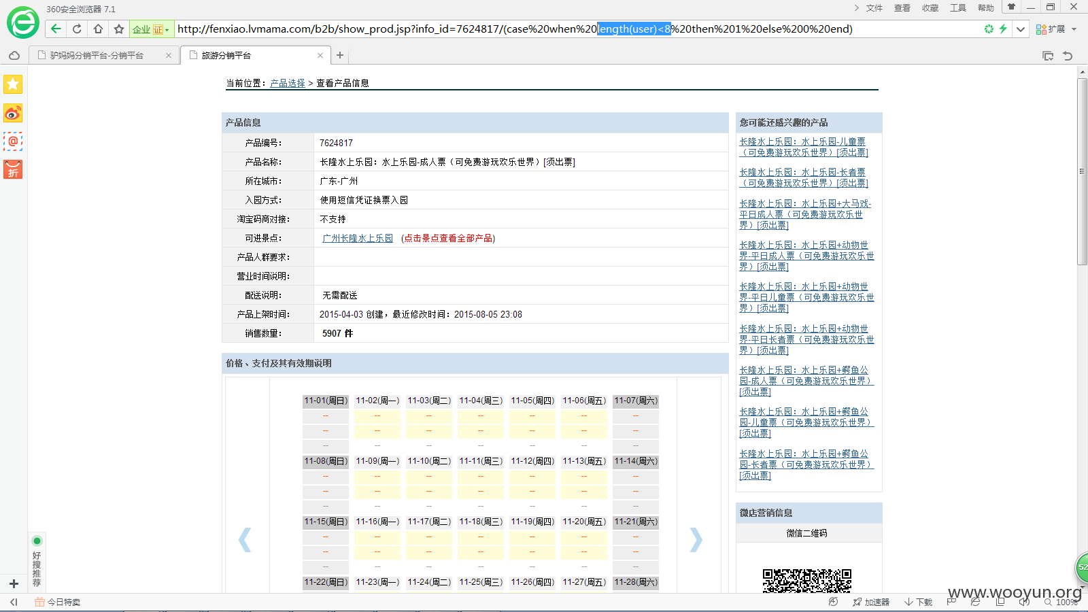Click the URL address bar field
The image size is (1088, 612).
click(577, 29)
